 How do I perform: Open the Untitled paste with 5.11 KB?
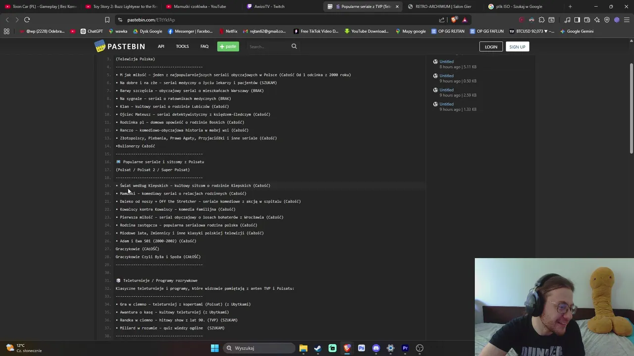[446, 62]
